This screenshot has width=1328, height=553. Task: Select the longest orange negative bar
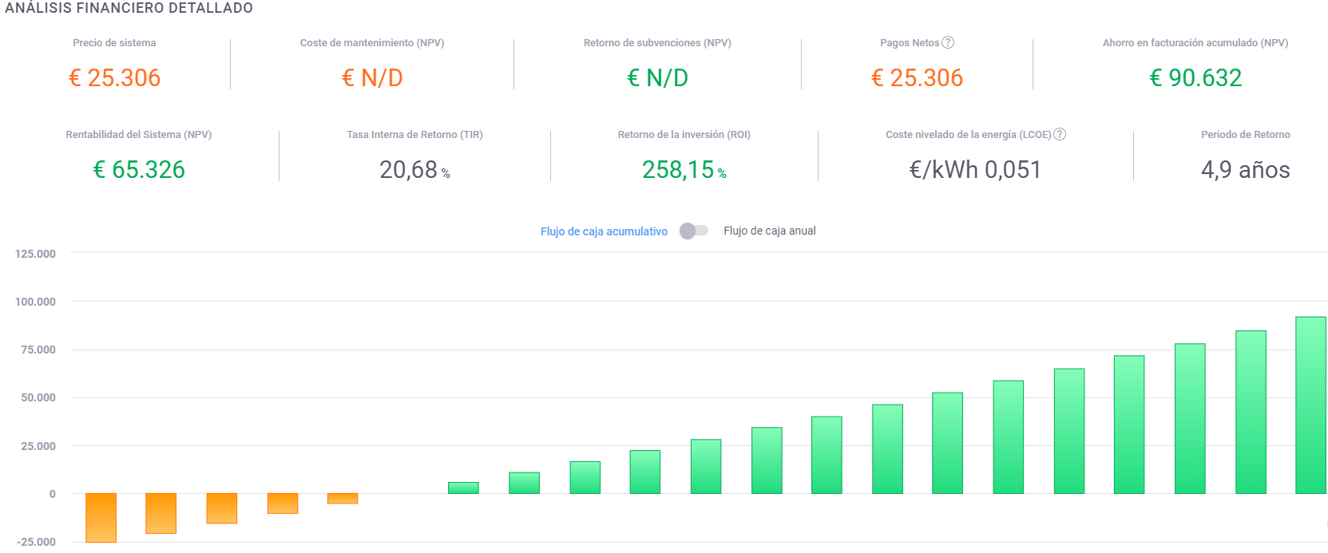click(101, 517)
